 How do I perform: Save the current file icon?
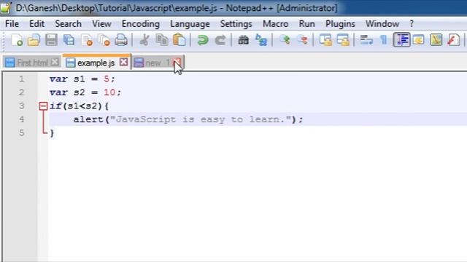click(51, 40)
